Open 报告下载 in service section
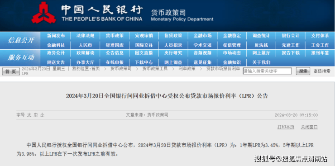The height and width of the screenshot is (166, 335). pyautogui.click(x=291, y=53)
